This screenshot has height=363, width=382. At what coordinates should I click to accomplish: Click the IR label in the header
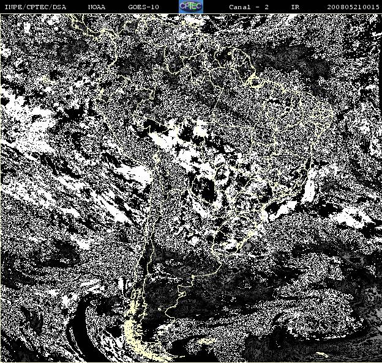click(295, 7)
